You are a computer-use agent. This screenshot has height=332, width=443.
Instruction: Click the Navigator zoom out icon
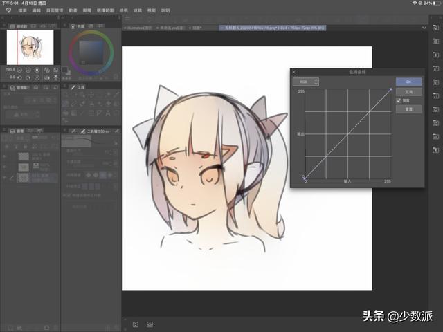(19, 70)
